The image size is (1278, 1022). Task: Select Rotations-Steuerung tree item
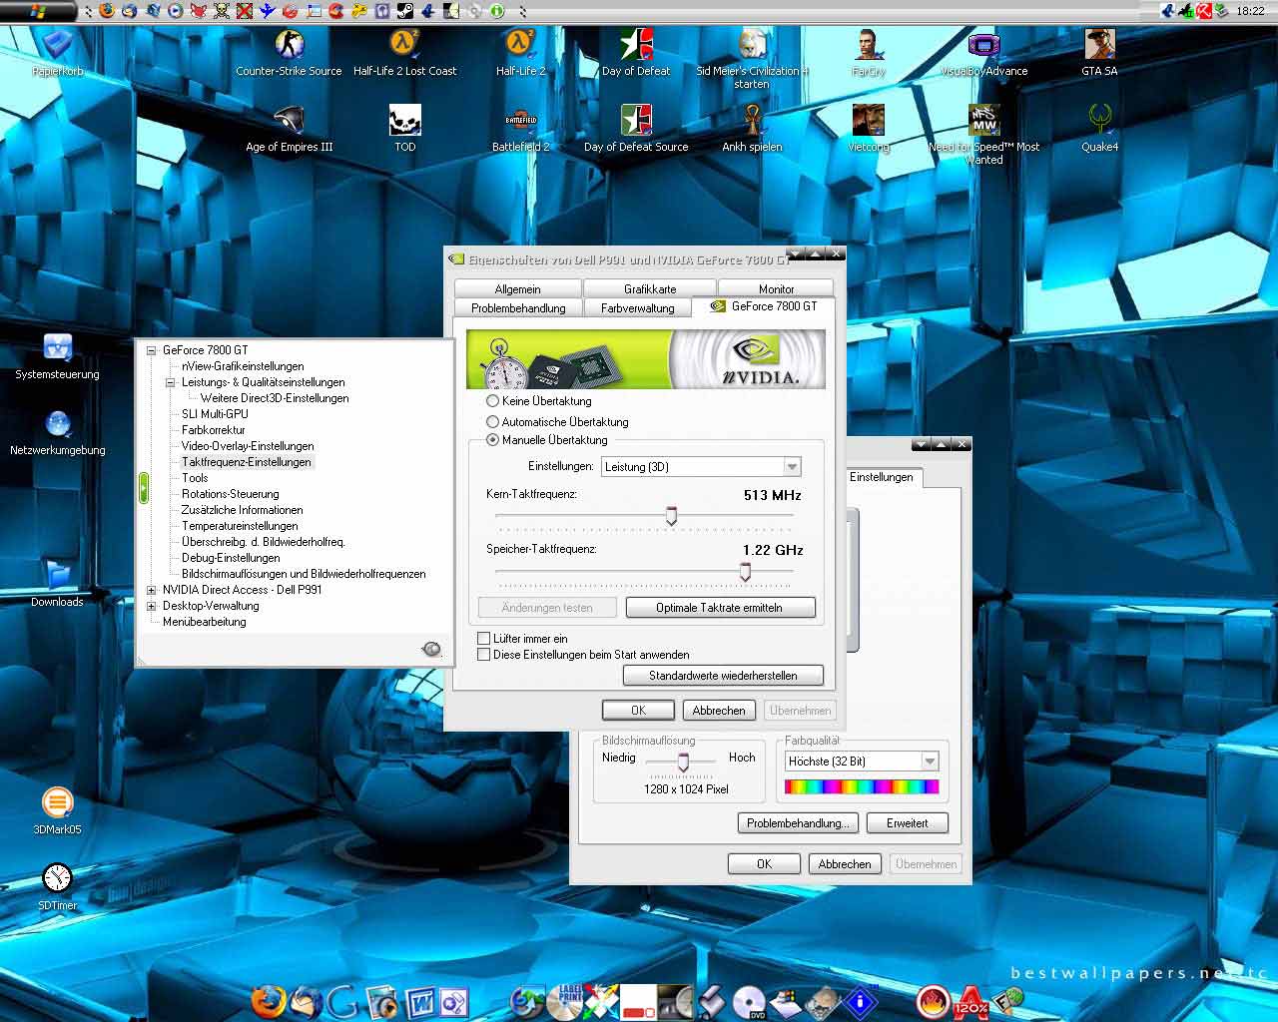[231, 494]
